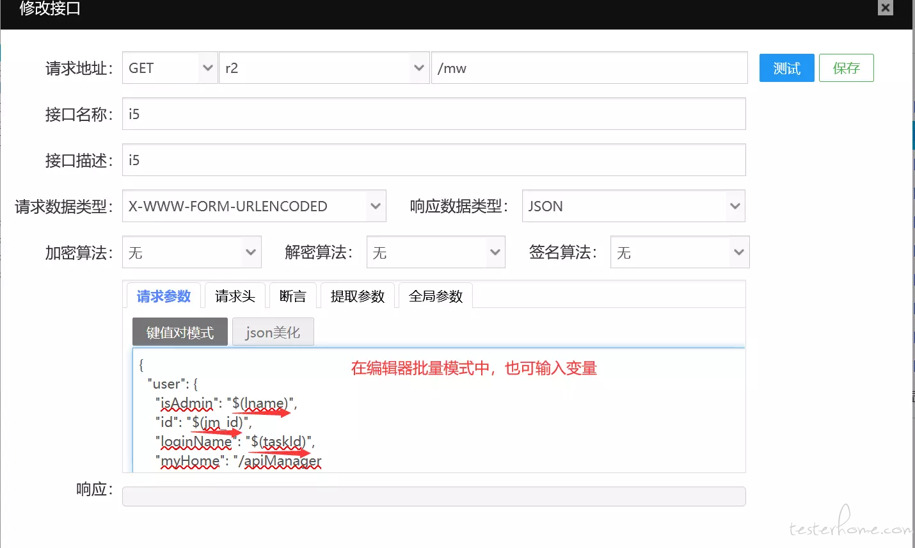The height and width of the screenshot is (548, 915).
Task: Click the "id": "$(jm_id)" line
Action: point(204,423)
